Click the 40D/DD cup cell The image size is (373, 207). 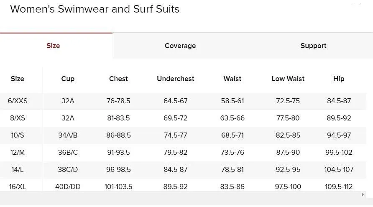68,187
